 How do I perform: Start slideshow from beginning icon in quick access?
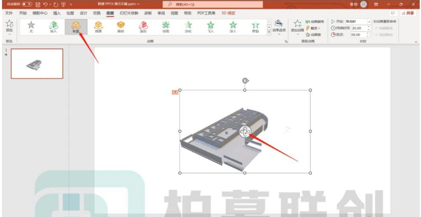point(63,5)
